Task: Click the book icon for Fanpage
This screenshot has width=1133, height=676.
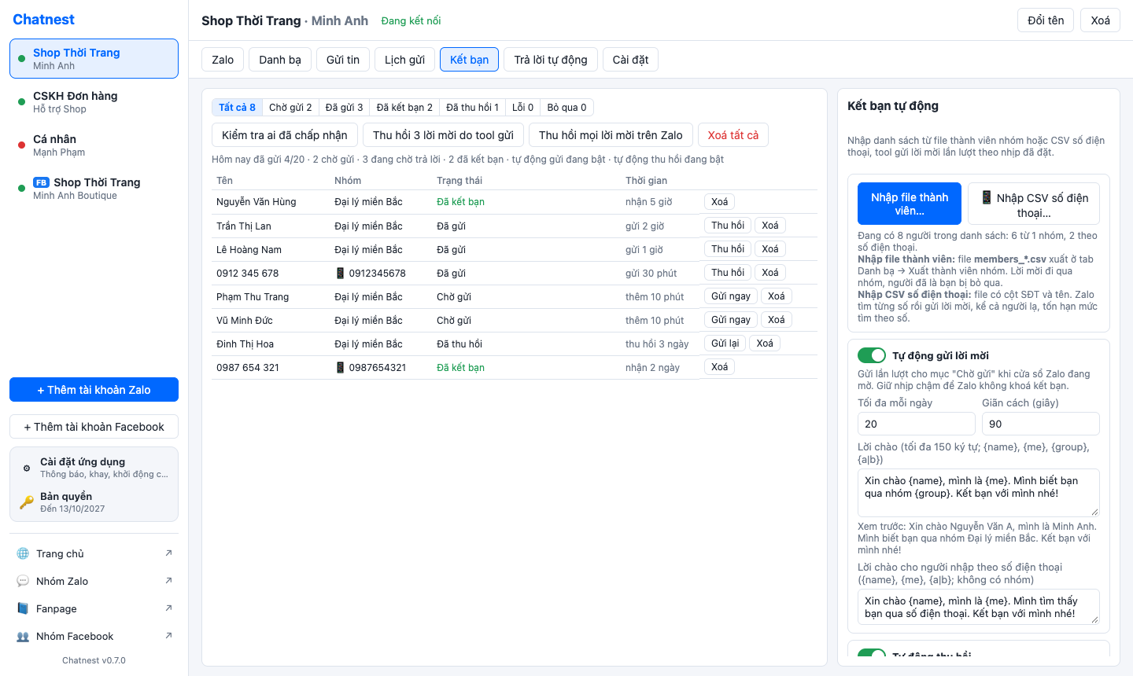Action: point(23,608)
